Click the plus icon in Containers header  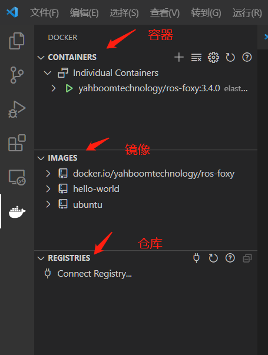[179, 57]
